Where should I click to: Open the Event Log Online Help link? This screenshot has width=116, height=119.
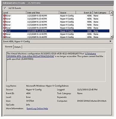pos(37,109)
